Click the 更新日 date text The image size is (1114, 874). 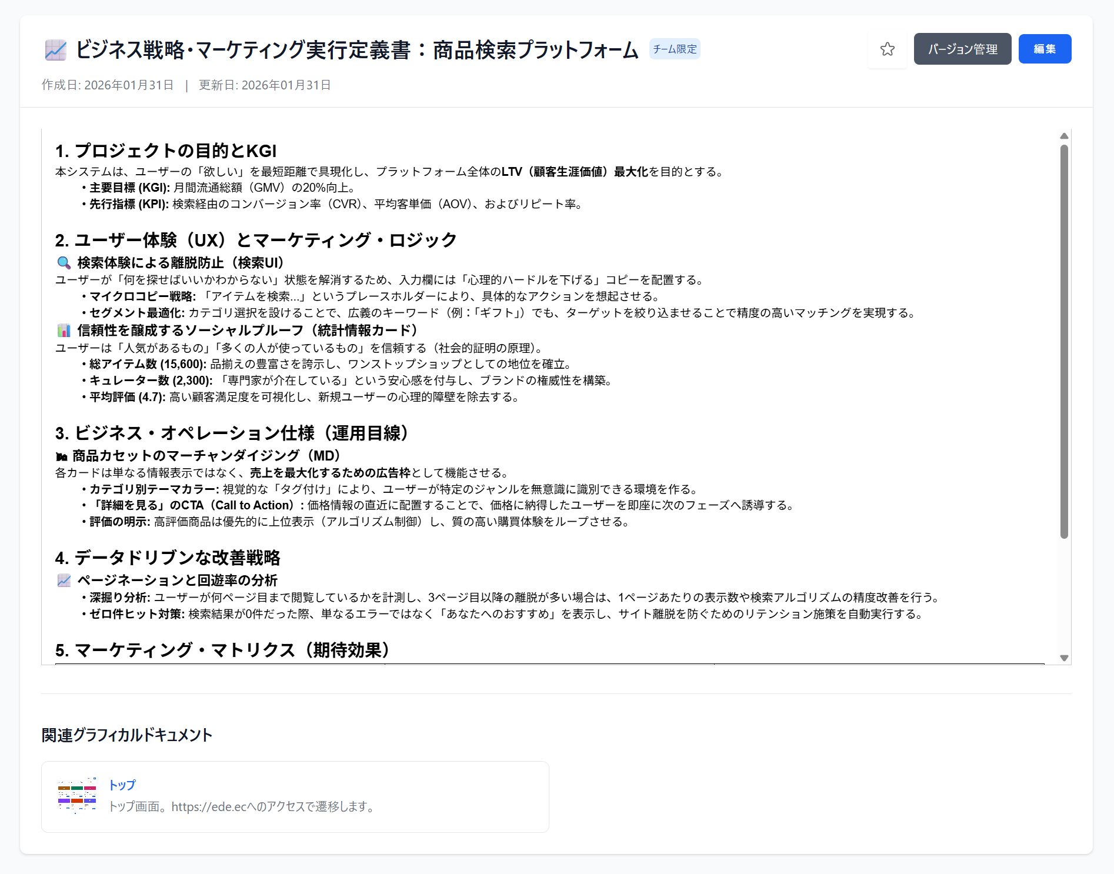265,85
